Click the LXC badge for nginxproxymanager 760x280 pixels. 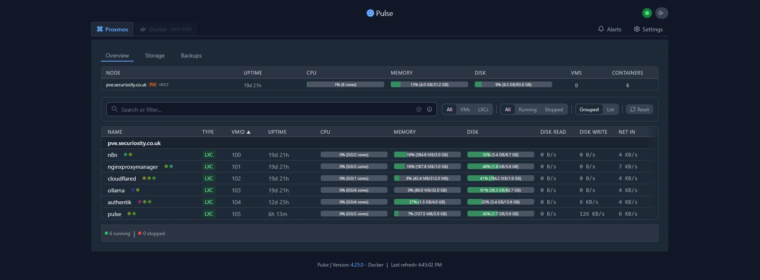coord(209,167)
